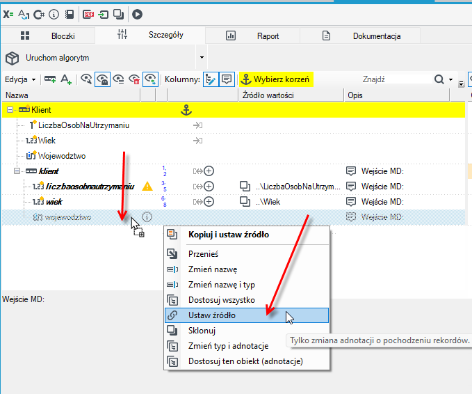Open the Raport tab
The height and width of the screenshot is (394, 472).
252,36
